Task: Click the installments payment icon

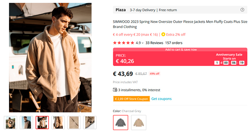Action: pyautogui.click(x=115, y=90)
